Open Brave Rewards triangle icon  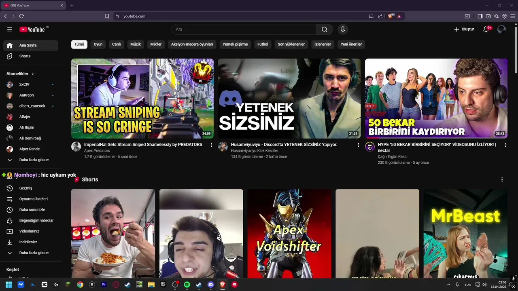click(399, 16)
